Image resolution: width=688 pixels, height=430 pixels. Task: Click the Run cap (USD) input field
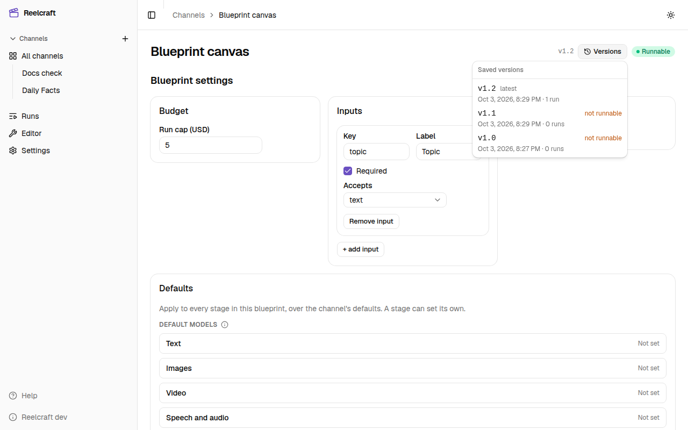(211, 145)
